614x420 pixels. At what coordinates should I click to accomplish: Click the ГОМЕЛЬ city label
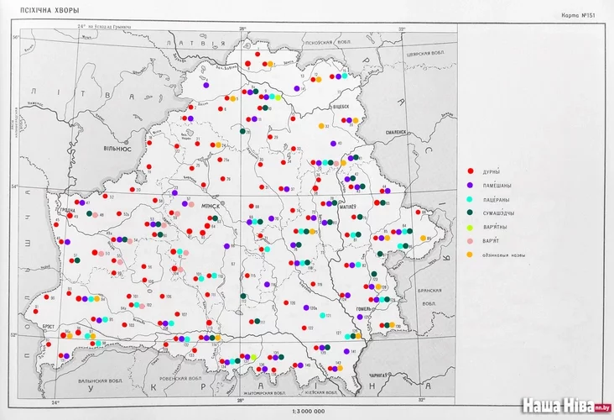point(362,308)
